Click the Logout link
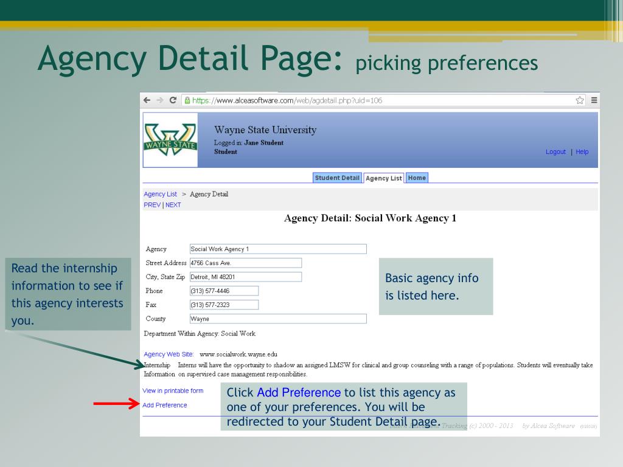 [x=555, y=151]
